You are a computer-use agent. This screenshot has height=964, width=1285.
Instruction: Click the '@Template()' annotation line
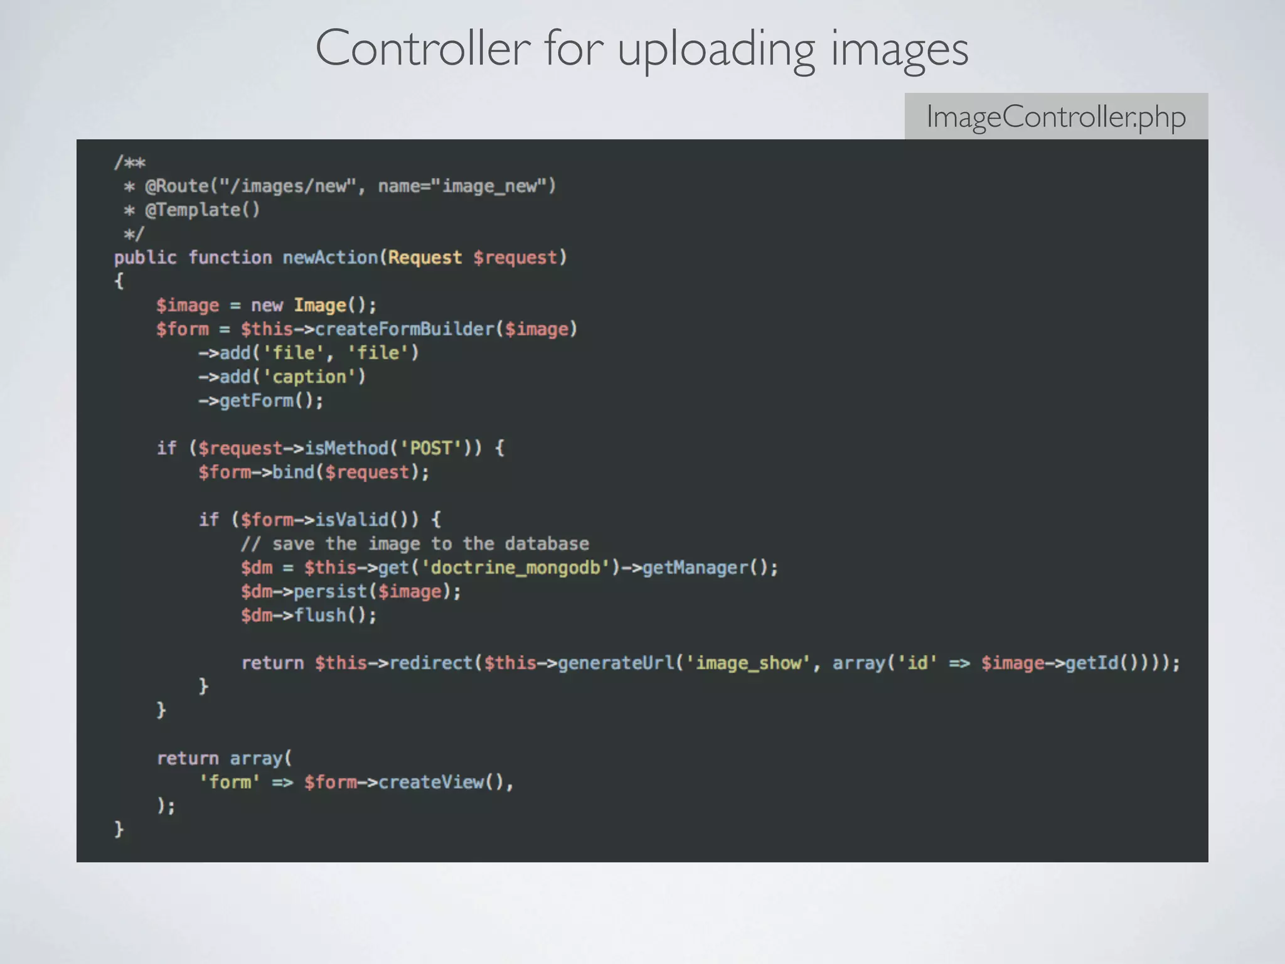[x=191, y=210]
